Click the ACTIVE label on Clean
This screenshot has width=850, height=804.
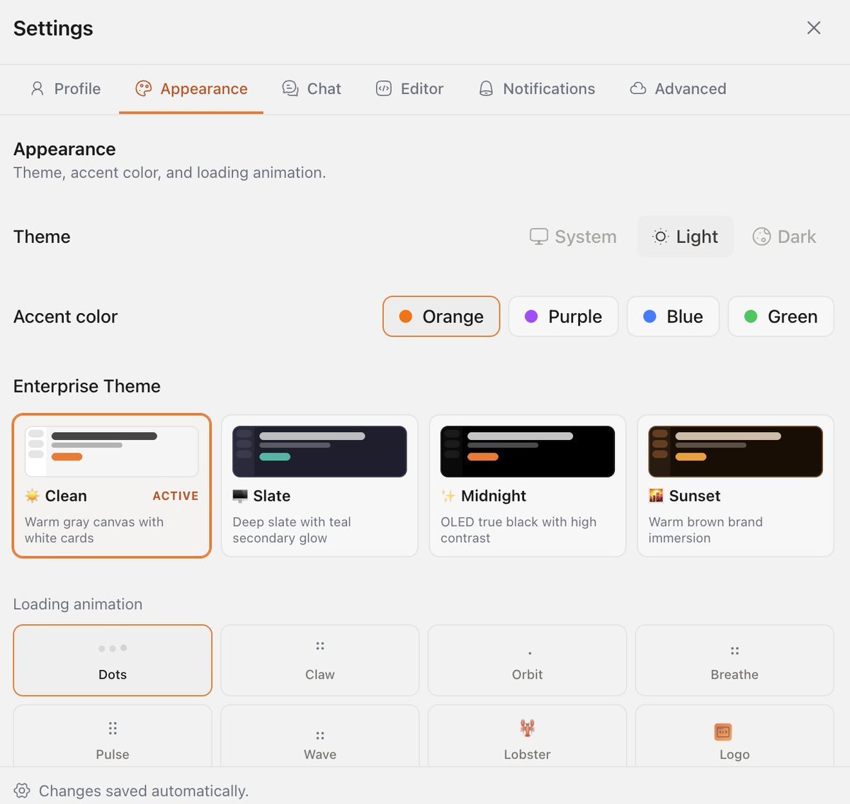176,496
